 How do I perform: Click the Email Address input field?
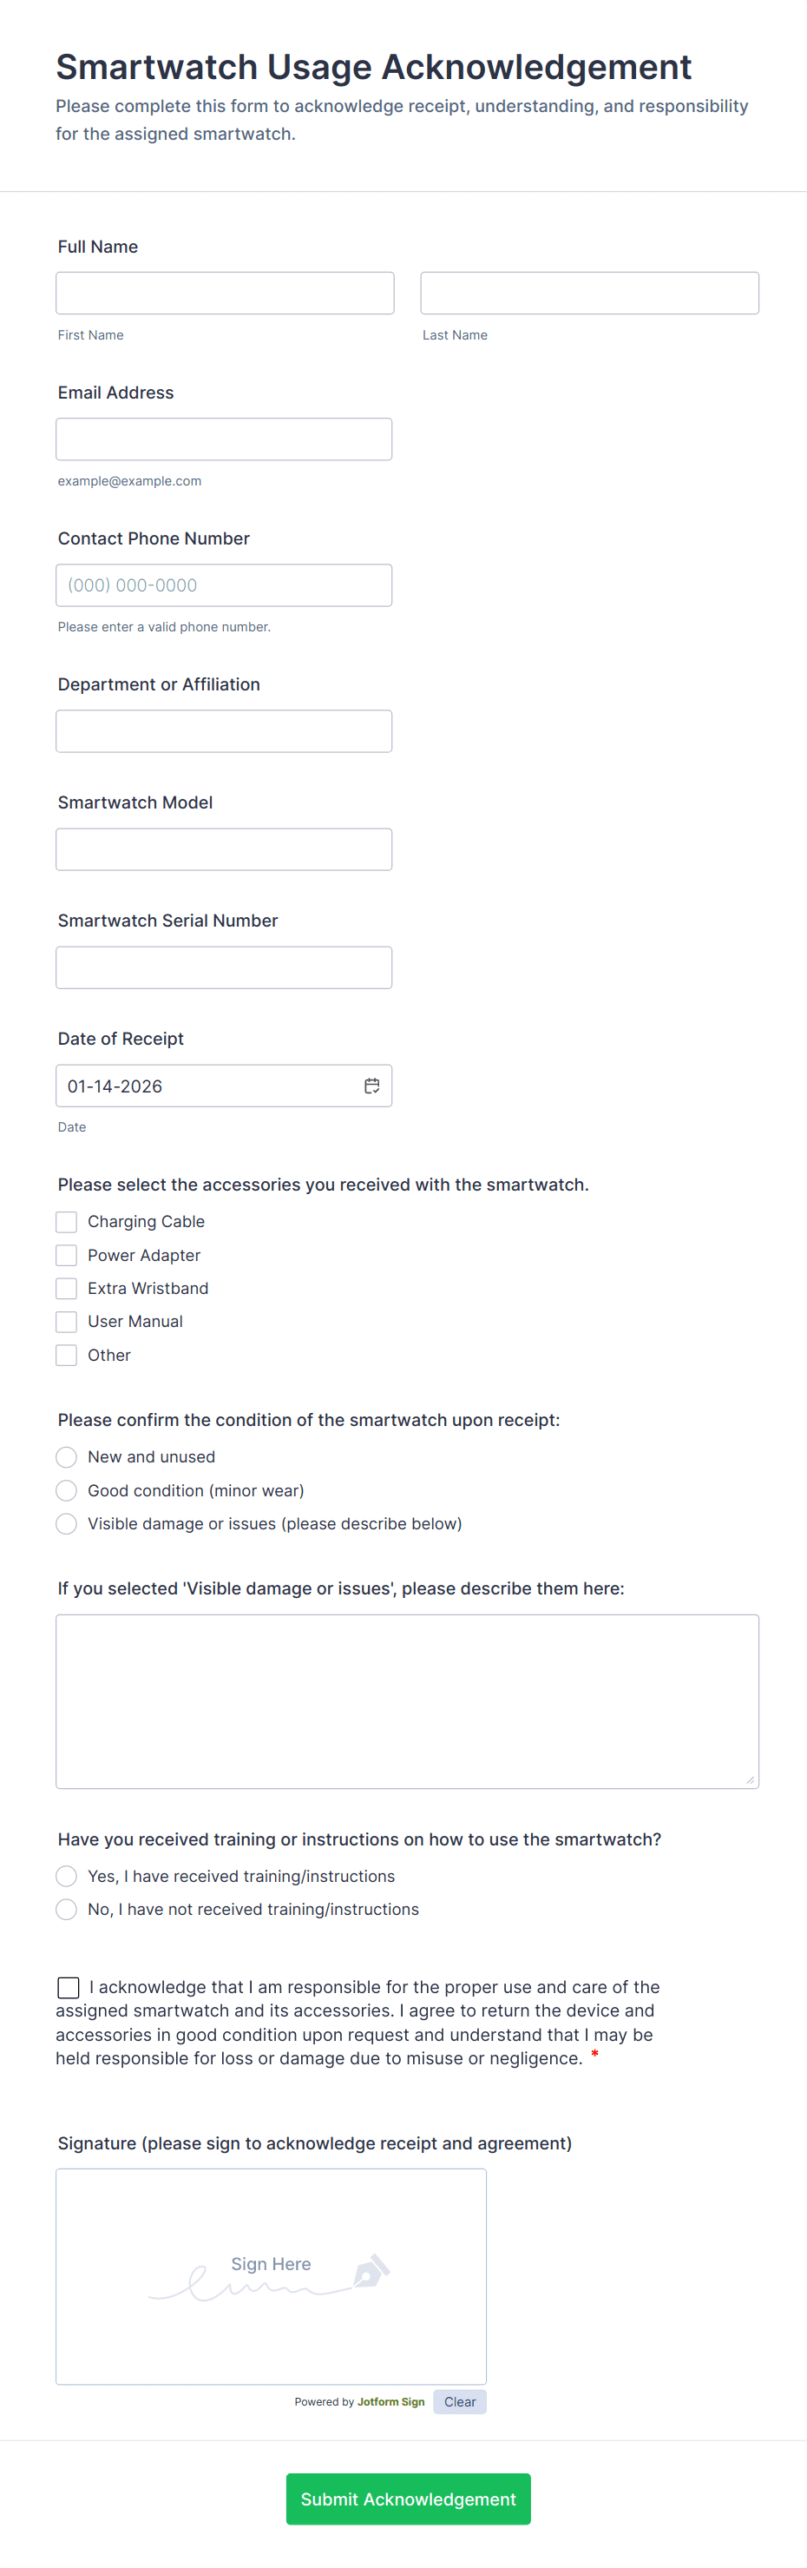(x=224, y=439)
